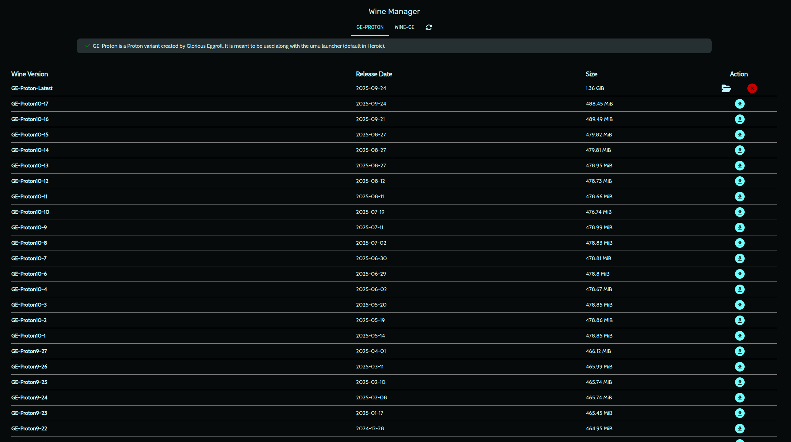This screenshot has width=791, height=442.
Task: Switch to the WINE-GE tab
Action: pyautogui.click(x=404, y=27)
